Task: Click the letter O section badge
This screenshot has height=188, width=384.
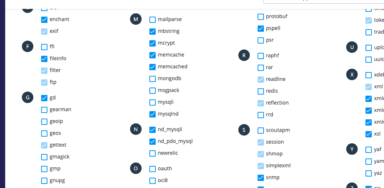Action: coord(136,168)
